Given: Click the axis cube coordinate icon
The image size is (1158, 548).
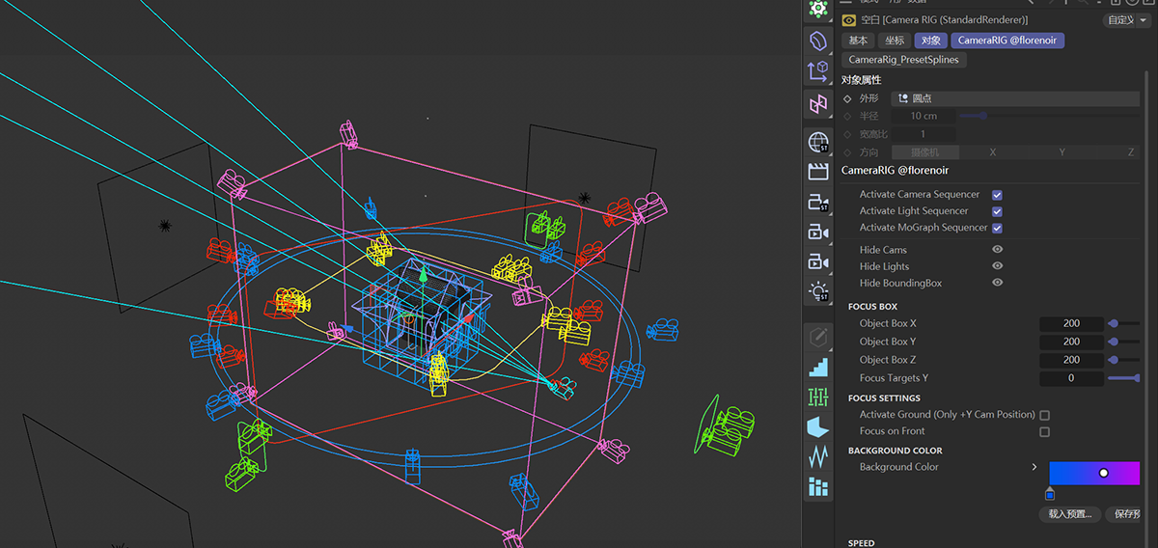Looking at the screenshot, I should tap(818, 71).
